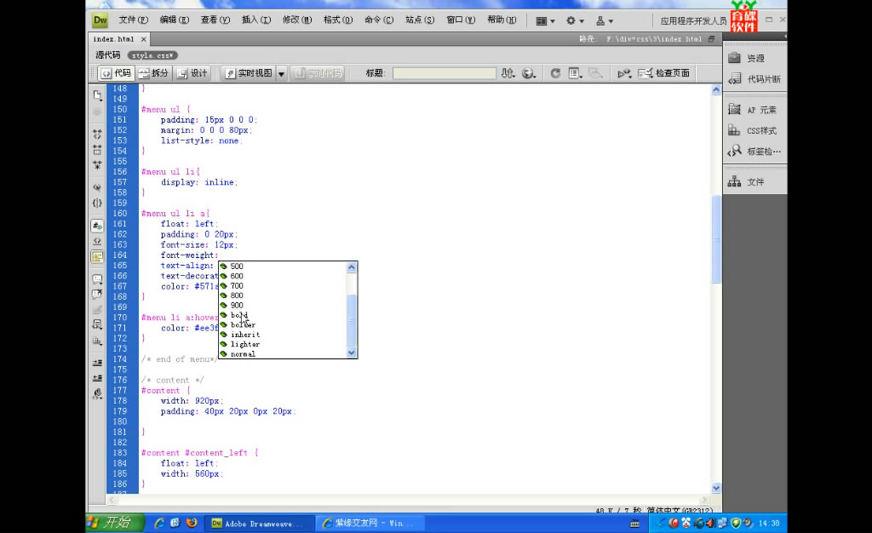Open the 紫缘交友网 browser taskbar item

coord(371,523)
